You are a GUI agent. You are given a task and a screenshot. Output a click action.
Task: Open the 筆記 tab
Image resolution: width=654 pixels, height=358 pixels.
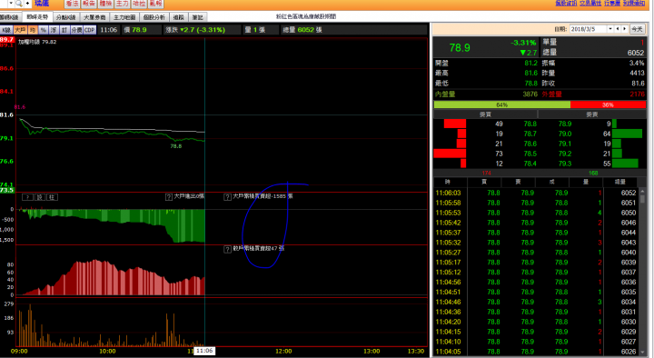198,17
